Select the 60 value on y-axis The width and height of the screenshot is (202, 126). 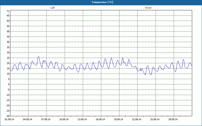(8, 21)
